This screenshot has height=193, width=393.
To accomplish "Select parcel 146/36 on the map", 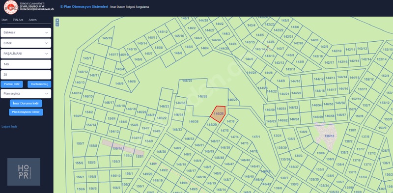I will pyautogui.click(x=194, y=122).
